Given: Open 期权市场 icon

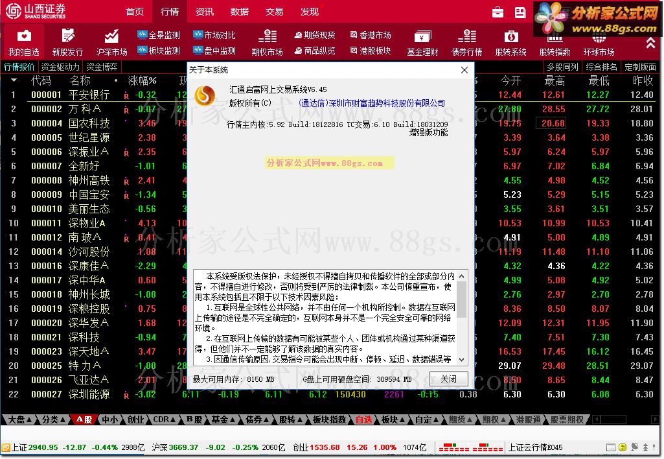Looking at the screenshot, I should 267,42.
